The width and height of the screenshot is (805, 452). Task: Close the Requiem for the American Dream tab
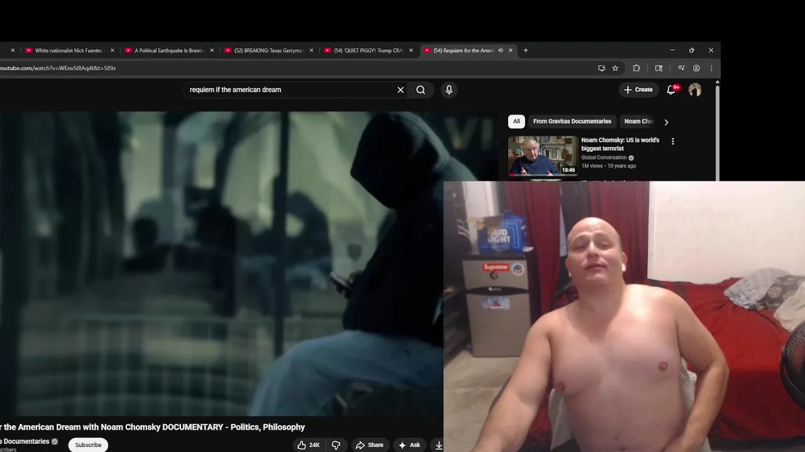pos(511,50)
